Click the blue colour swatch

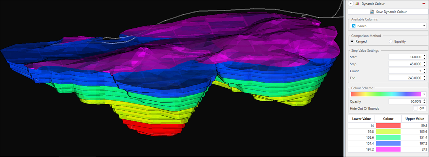tap(388, 144)
